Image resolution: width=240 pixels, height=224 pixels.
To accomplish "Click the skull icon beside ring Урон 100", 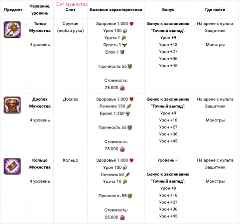I will coord(125,168).
